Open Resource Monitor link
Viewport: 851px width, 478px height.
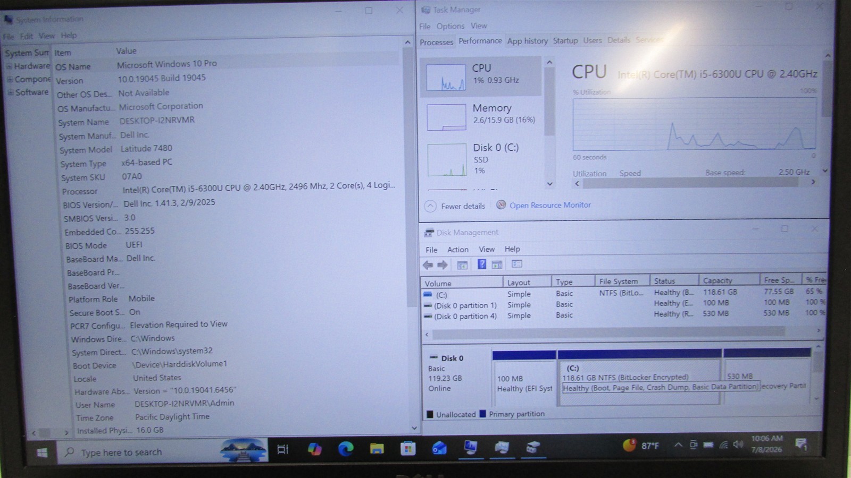(550, 205)
